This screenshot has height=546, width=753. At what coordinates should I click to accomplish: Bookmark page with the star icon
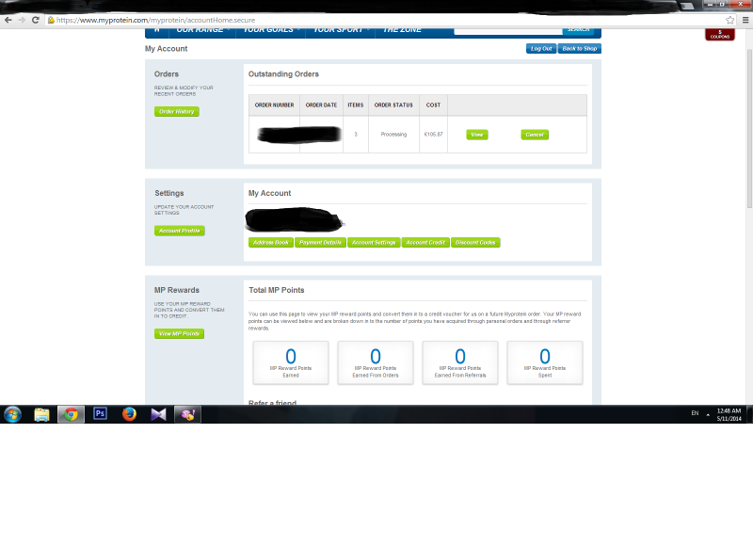click(x=730, y=20)
